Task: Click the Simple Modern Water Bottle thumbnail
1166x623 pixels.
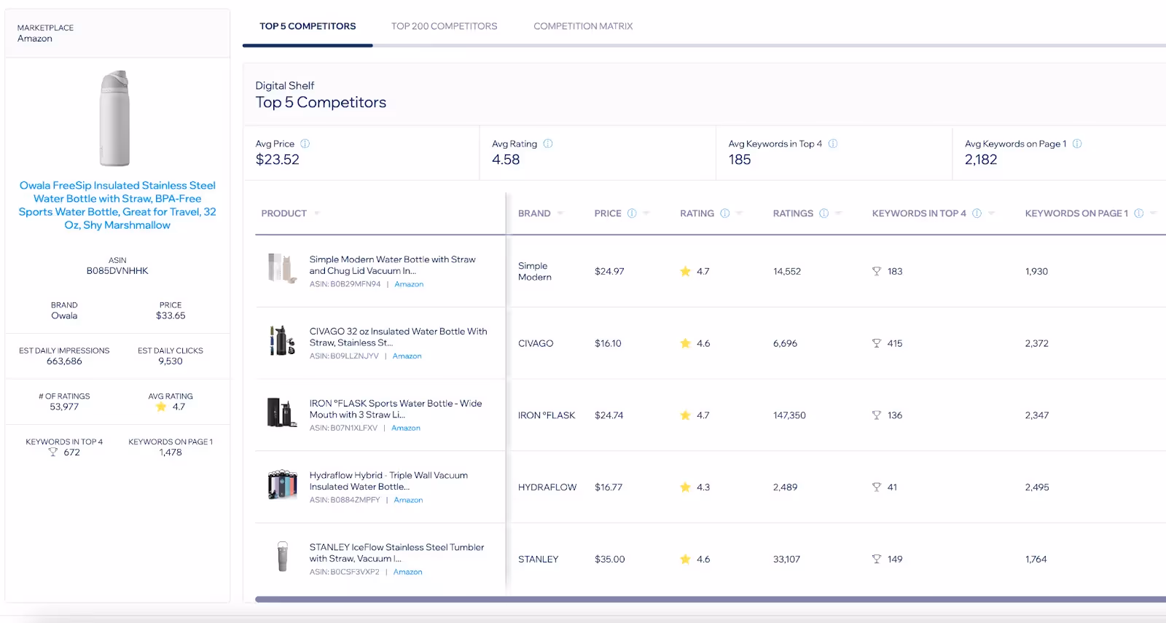Action: (x=281, y=268)
